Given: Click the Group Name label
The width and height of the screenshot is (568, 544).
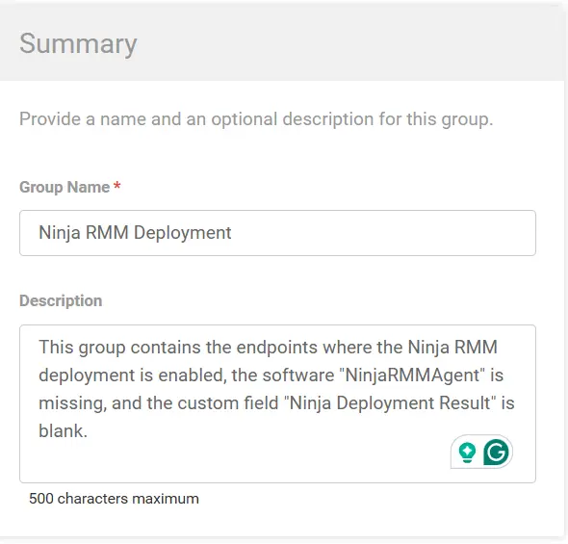Looking at the screenshot, I should pos(65,187).
